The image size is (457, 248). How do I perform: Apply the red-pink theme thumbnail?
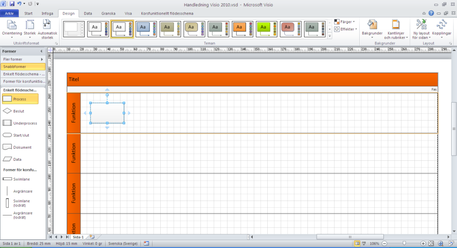pyautogui.click(x=290, y=29)
